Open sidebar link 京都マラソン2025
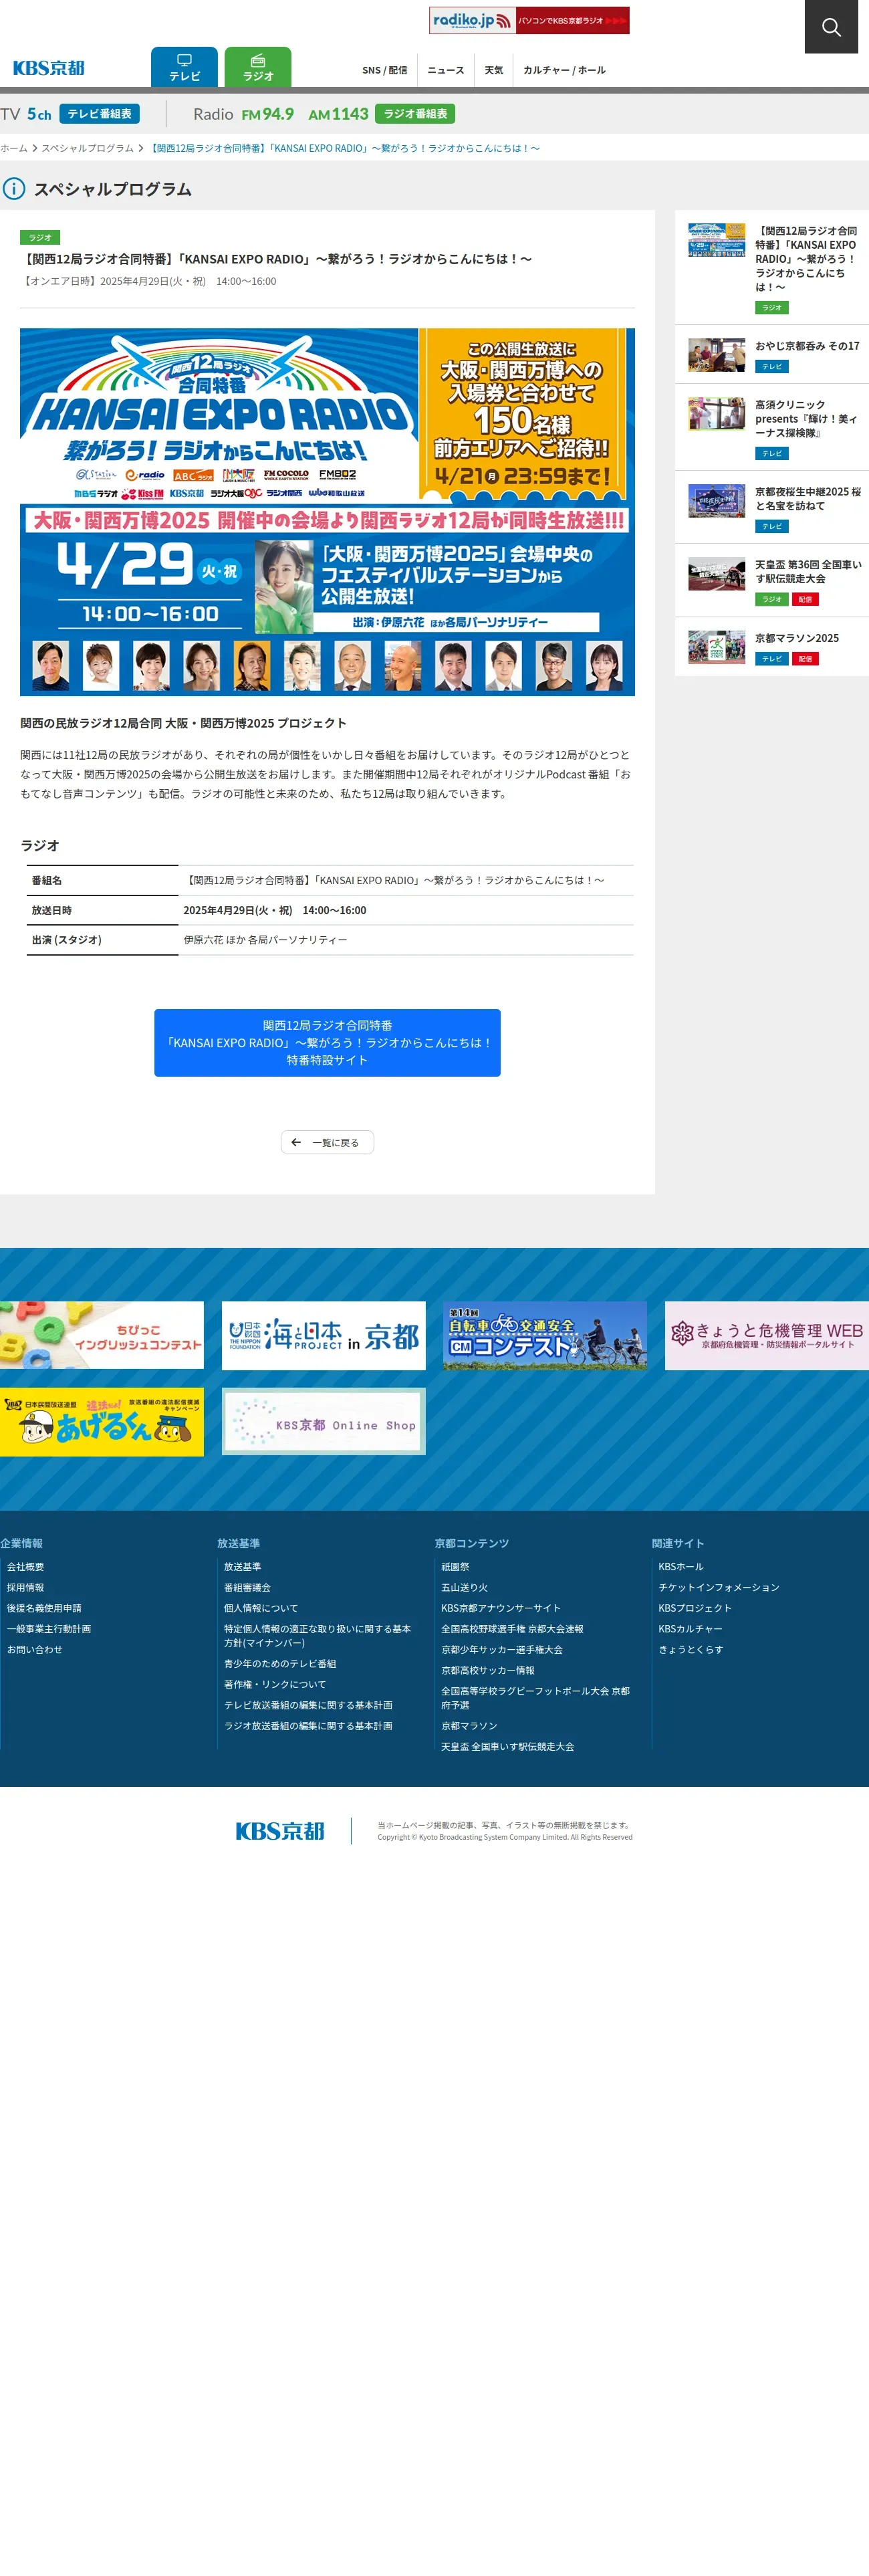Image resolution: width=869 pixels, height=2576 pixels. 797,638
